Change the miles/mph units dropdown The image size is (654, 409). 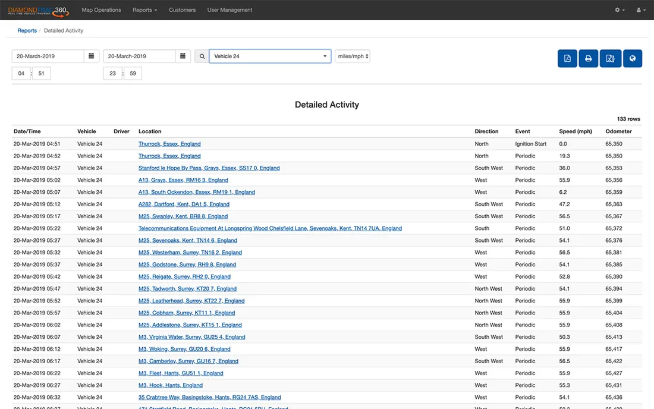coord(353,56)
